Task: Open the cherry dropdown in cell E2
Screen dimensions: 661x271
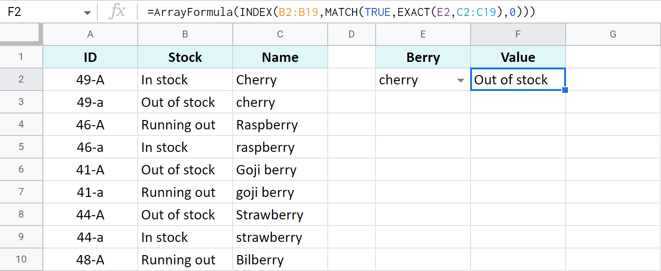Action: point(460,80)
